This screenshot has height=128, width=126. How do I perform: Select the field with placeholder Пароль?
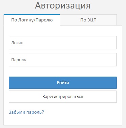[63, 60]
